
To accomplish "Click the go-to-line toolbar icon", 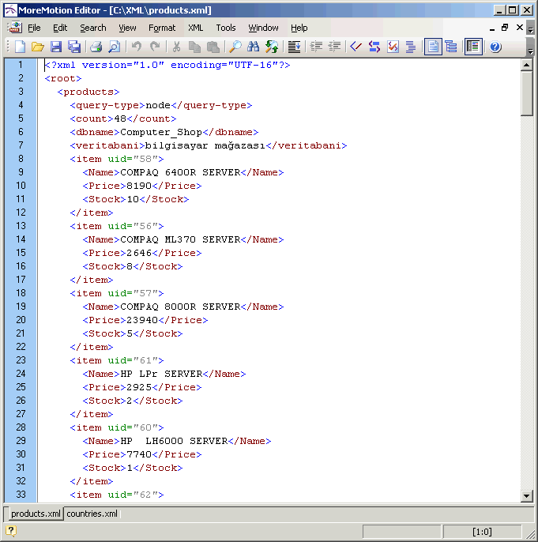I will click(294, 47).
